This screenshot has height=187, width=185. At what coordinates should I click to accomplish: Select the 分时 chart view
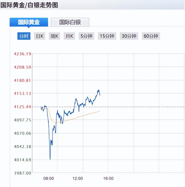24,36
